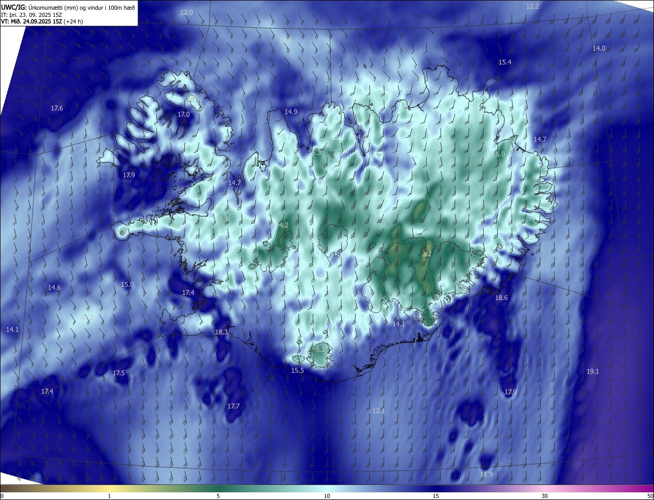
Task: Click the 15.5 value label on the map
Action: point(297,370)
